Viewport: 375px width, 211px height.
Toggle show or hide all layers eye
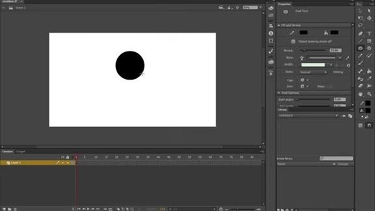(63, 157)
